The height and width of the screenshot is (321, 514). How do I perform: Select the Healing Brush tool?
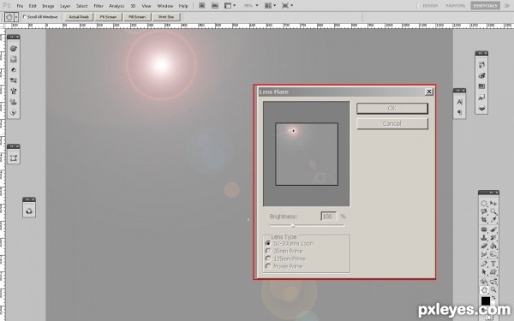pyautogui.click(x=484, y=229)
